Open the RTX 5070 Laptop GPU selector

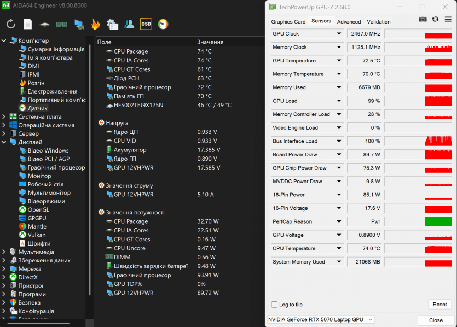[x=320, y=319]
